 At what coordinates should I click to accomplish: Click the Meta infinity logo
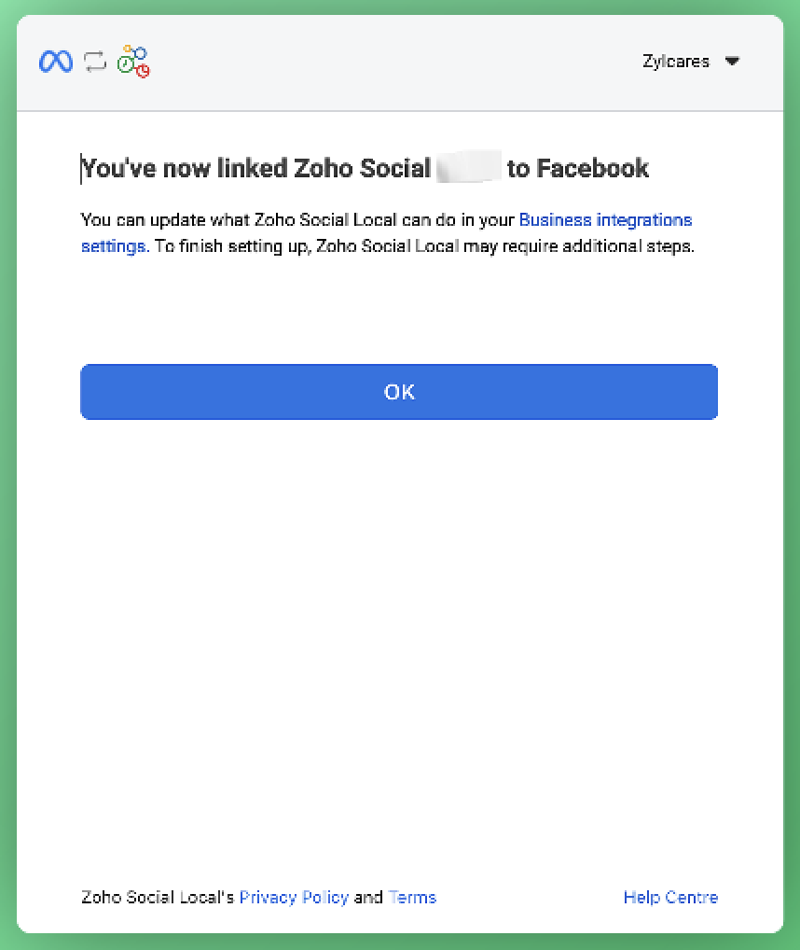56,62
